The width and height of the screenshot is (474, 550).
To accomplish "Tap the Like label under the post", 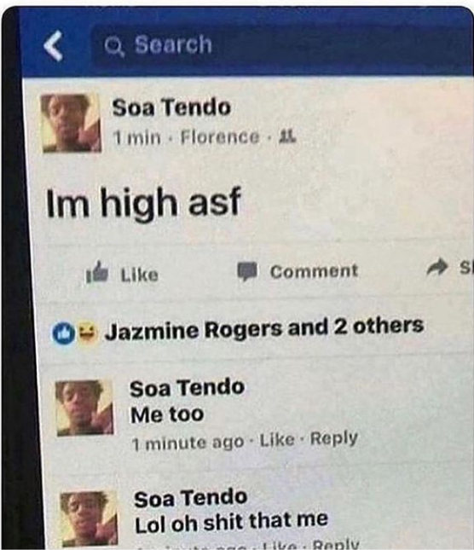I will 139,275.
